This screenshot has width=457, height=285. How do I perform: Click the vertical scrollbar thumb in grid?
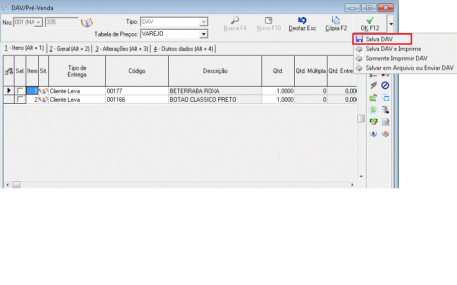(361, 119)
